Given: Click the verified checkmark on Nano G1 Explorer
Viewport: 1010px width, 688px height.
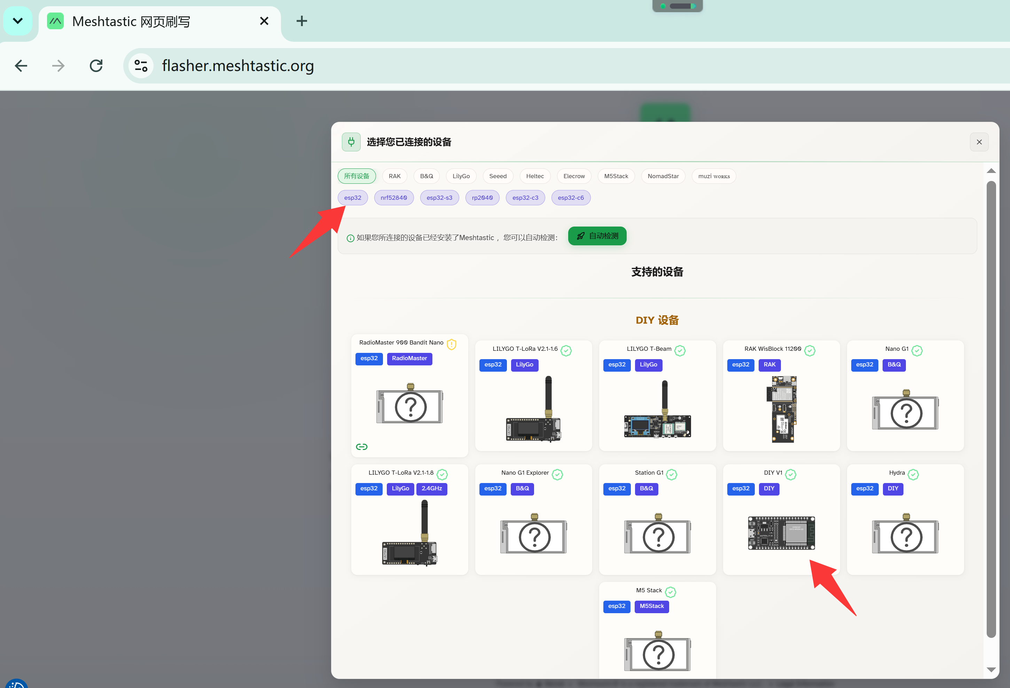Looking at the screenshot, I should tap(558, 474).
